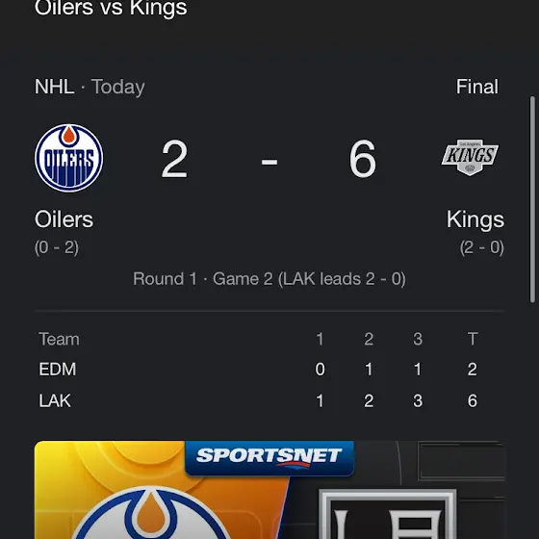This screenshot has height=539, width=539.
Task: Click the Los Angeles Kings team logo
Action: point(470,158)
